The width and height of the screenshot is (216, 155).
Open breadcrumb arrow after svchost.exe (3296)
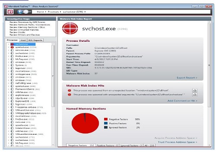coord(85,12)
